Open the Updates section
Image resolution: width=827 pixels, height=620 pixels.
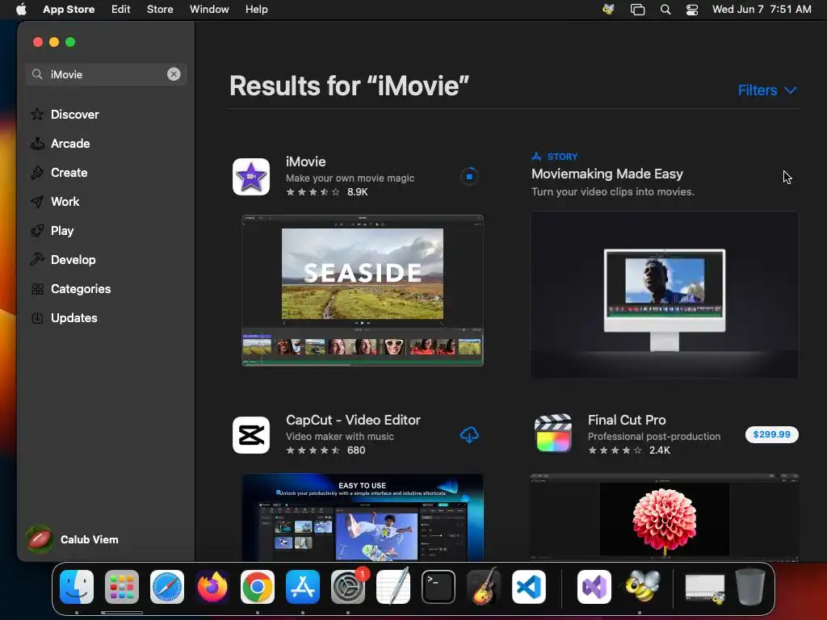coord(73,317)
